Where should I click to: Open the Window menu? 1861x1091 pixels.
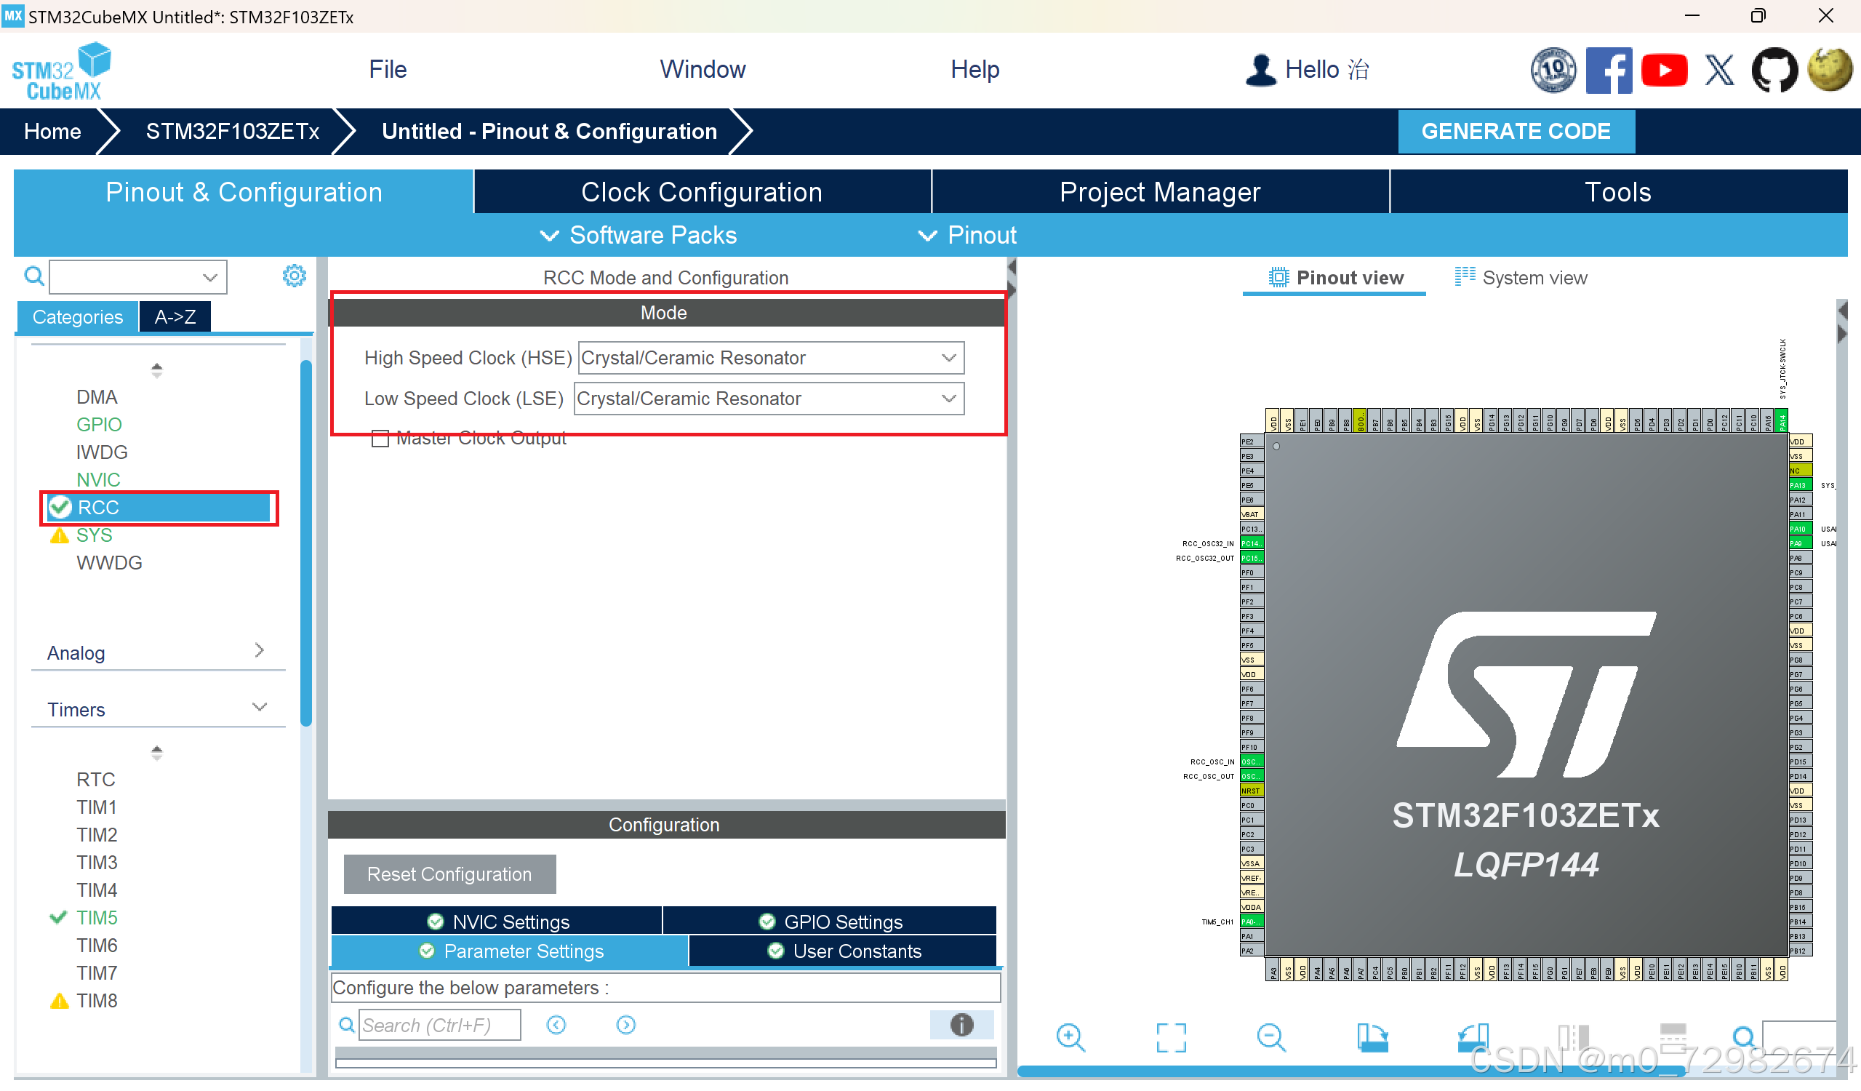click(702, 68)
